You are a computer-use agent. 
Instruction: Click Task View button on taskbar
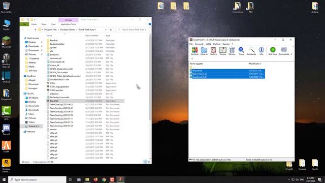[x=70, y=179]
